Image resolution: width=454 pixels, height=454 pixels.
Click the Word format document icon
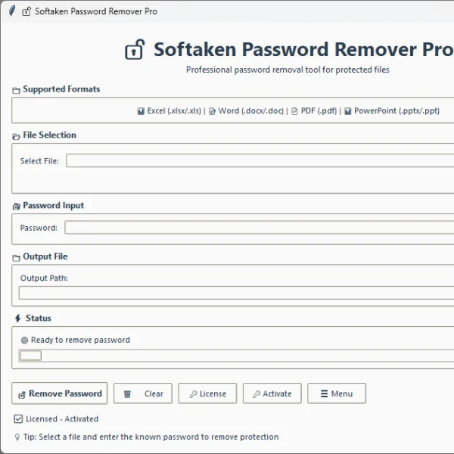click(212, 111)
